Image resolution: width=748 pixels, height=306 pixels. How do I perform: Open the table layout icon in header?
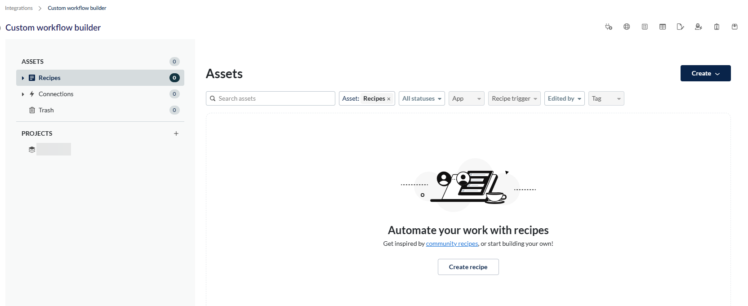click(x=663, y=27)
